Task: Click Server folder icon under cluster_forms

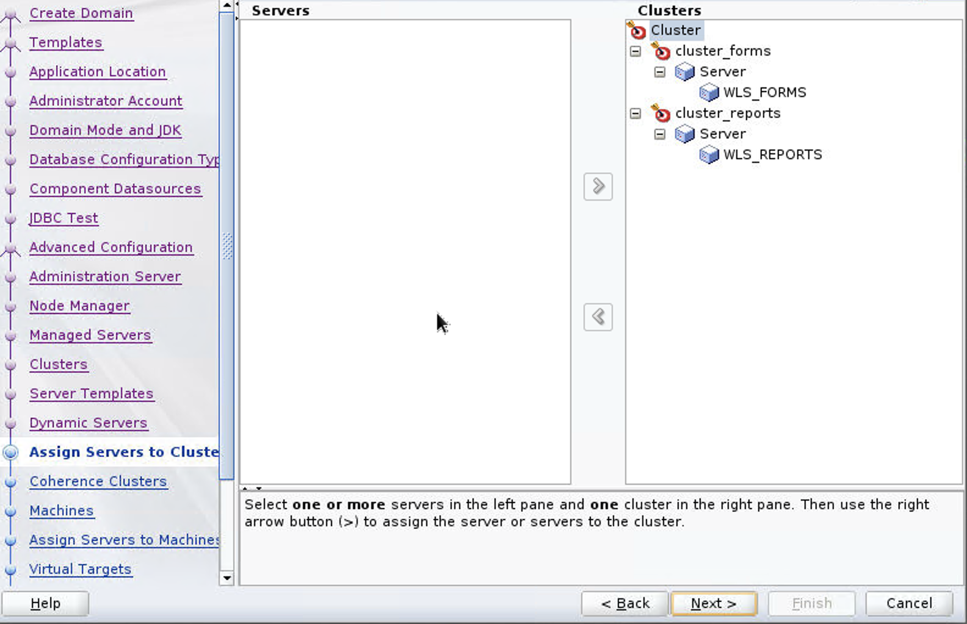Action: click(x=684, y=72)
